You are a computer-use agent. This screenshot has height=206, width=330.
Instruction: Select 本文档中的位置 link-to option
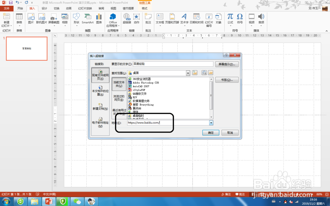tap(100, 91)
